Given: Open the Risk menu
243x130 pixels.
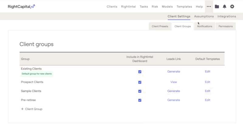Looking at the screenshot, I should click(x=155, y=7).
